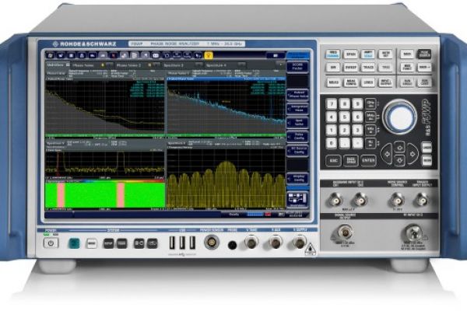
Task: Toggle the front panel POWER button
Action: tap(51, 243)
